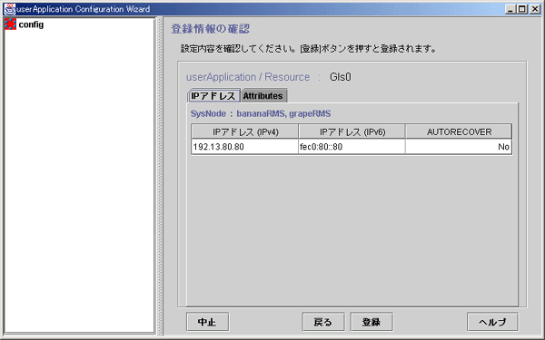Screen dimensions: 545x340
Task: Click the SysNode : bananaRMS, grapeRMS text
Action: coord(261,114)
